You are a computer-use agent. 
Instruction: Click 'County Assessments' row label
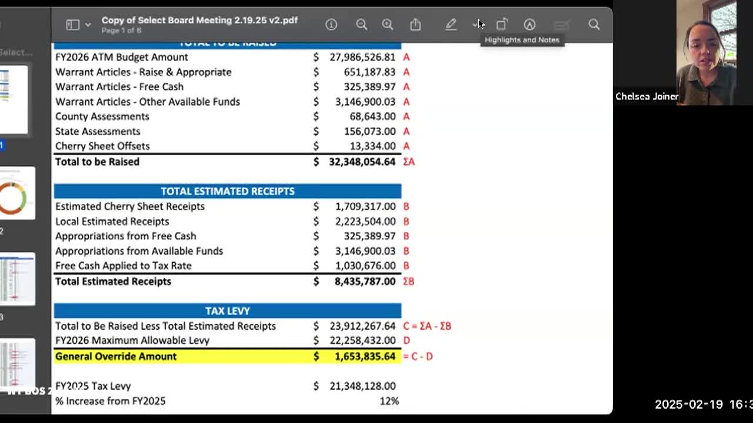[x=102, y=116]
